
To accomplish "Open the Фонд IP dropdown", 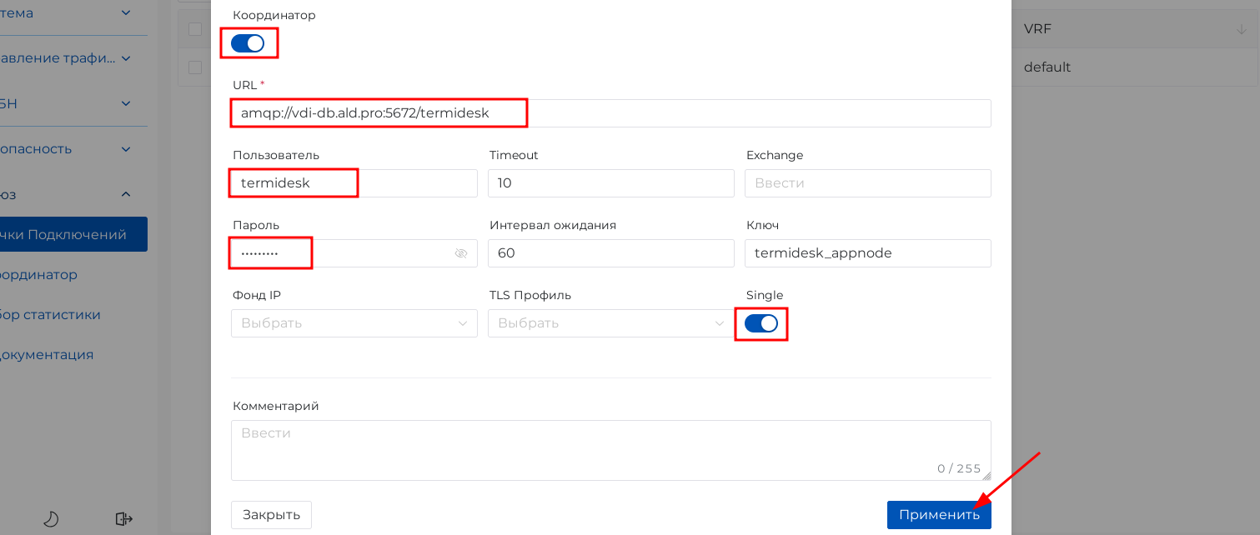I will coord(354,323).
